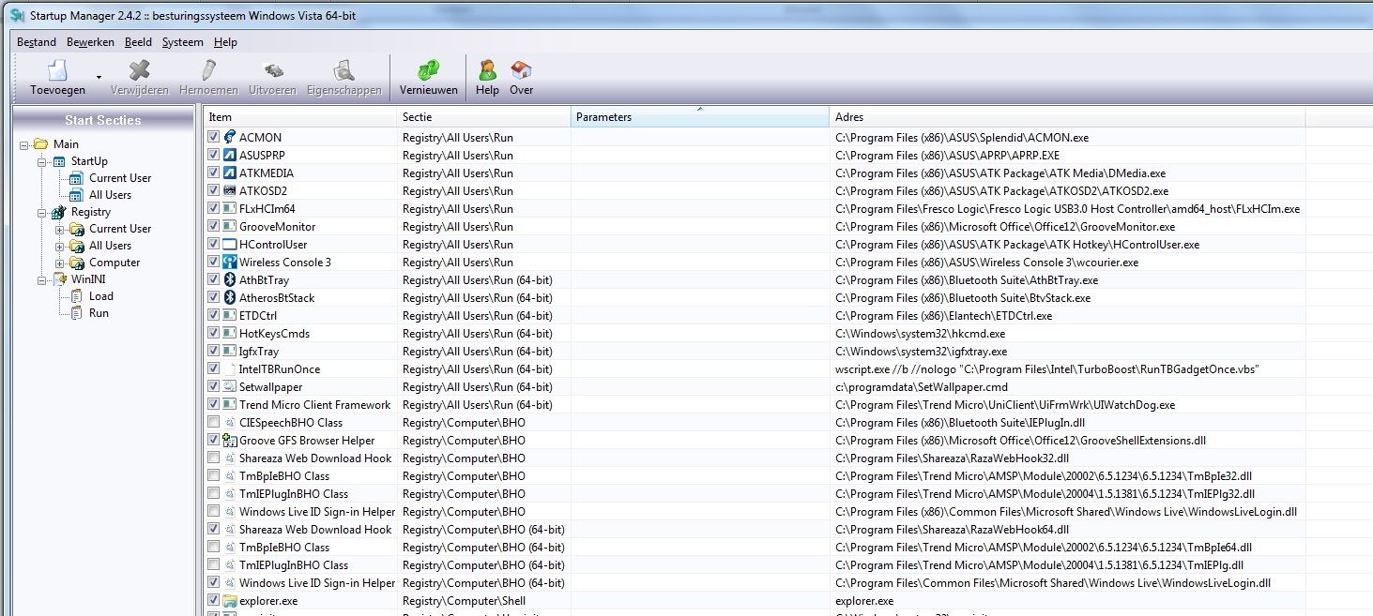
Task: Select StartUp All Users tree item
Action: click(x=110, y=195)
